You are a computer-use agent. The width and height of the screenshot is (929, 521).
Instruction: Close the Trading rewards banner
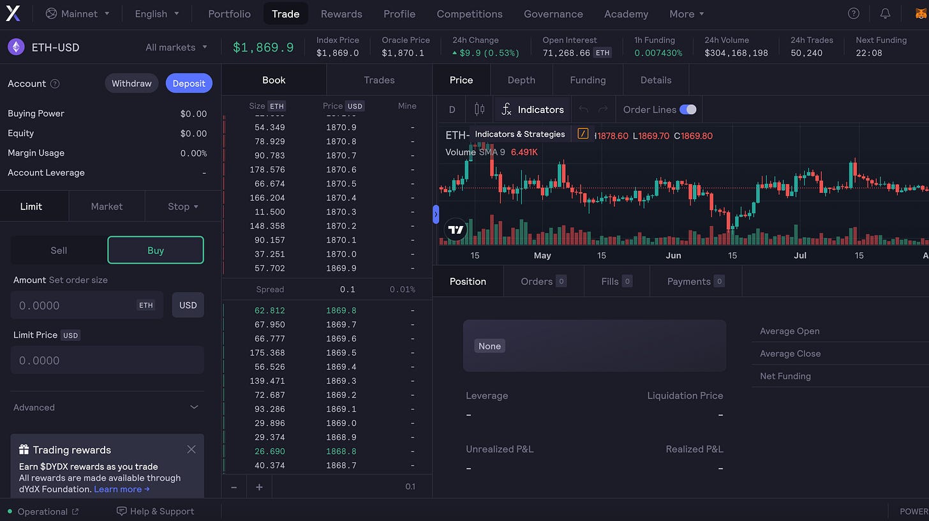(191, 449)
